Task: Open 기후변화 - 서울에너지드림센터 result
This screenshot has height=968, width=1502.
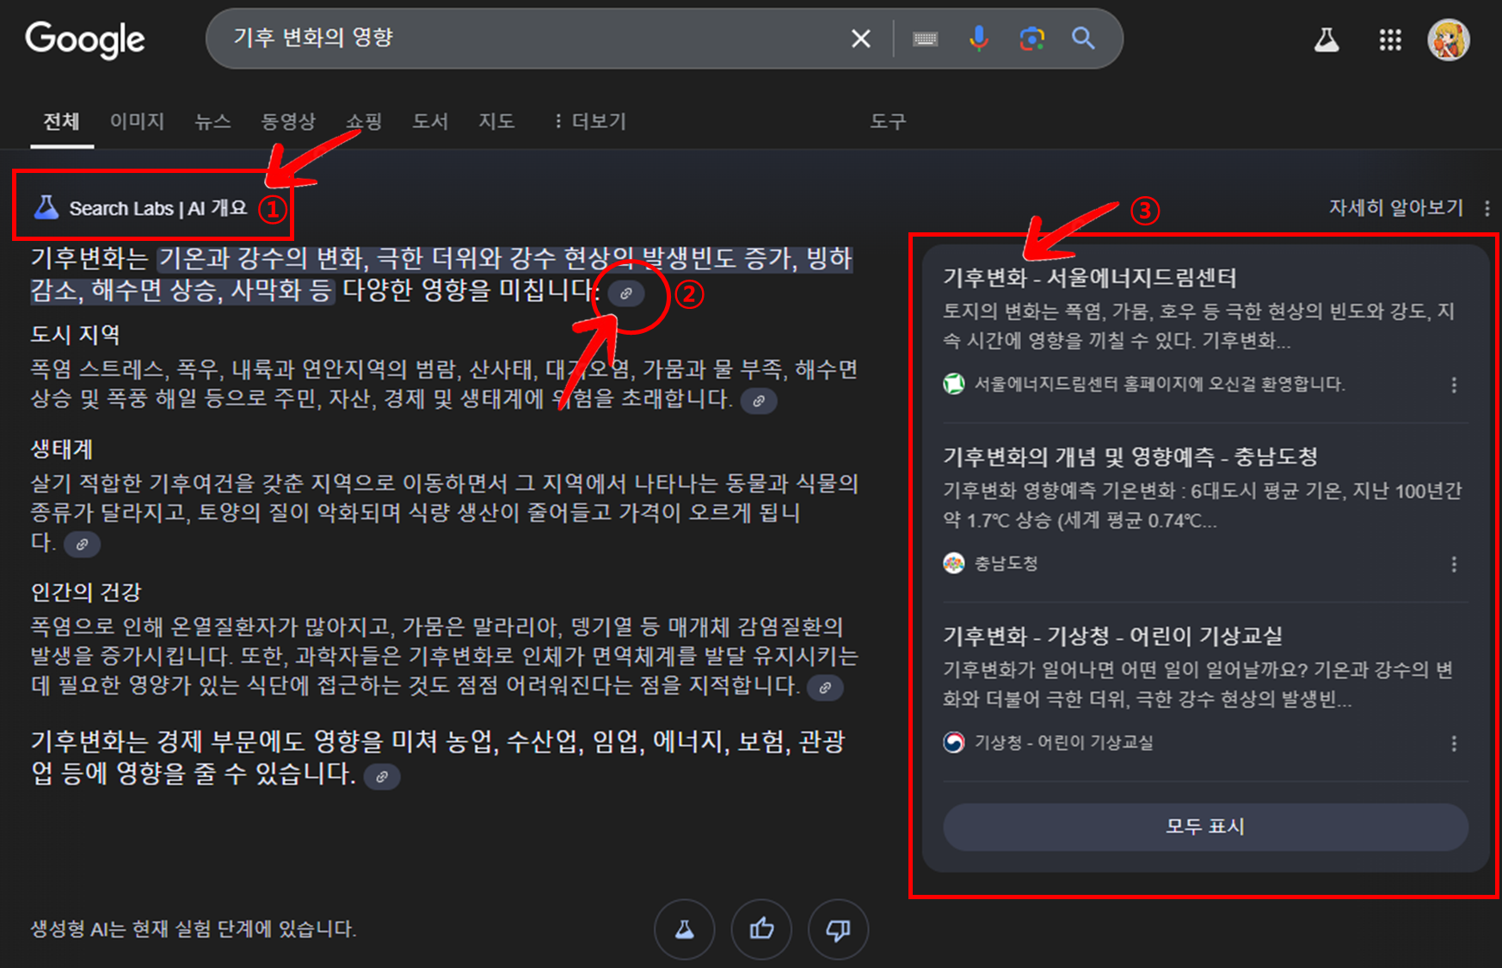Action: pos(1089,278)
